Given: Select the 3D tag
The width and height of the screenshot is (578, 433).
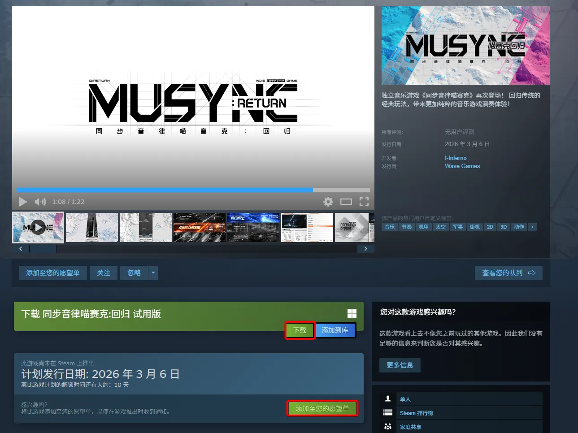Looking at the screenshot, I should click(504, 227).
